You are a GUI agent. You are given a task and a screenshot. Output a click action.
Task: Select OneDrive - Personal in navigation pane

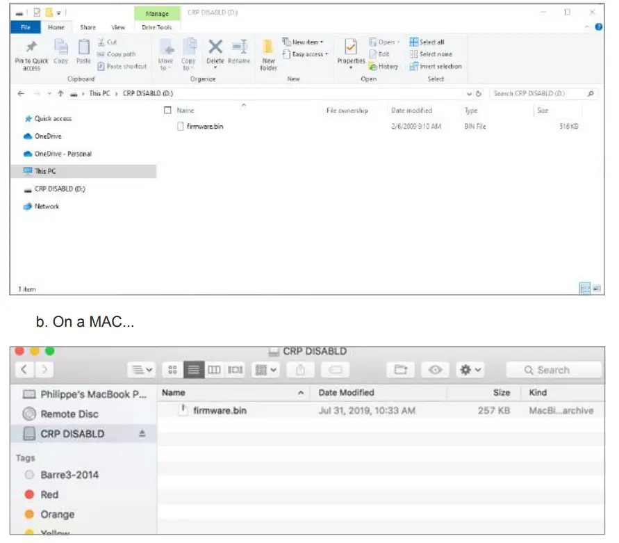[58, 154]
